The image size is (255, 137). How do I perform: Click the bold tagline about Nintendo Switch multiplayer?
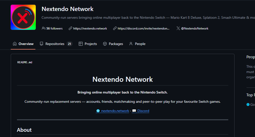[122, 92]
